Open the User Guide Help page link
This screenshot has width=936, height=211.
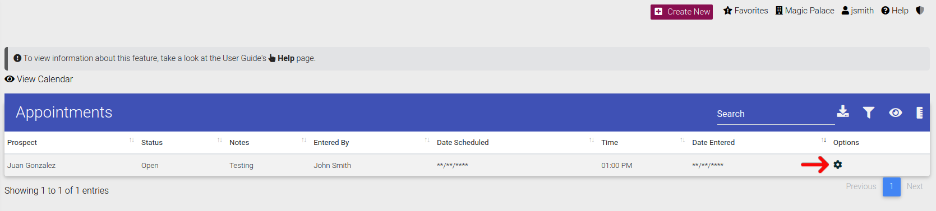[286, 58]
